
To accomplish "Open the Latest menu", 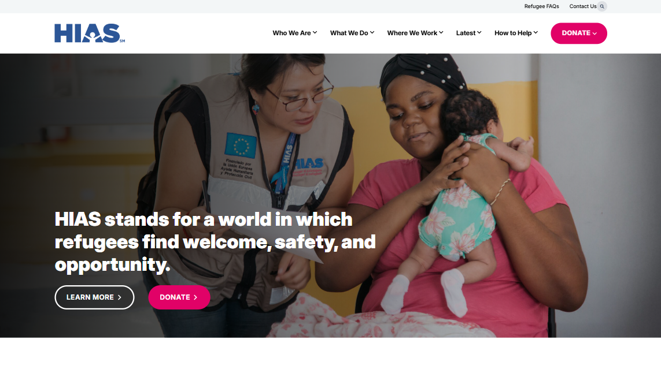I will 466,33.
